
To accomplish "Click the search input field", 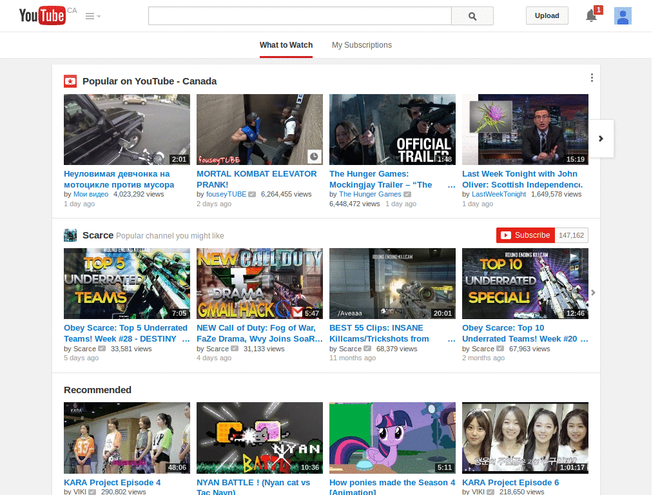I will 300,16.
